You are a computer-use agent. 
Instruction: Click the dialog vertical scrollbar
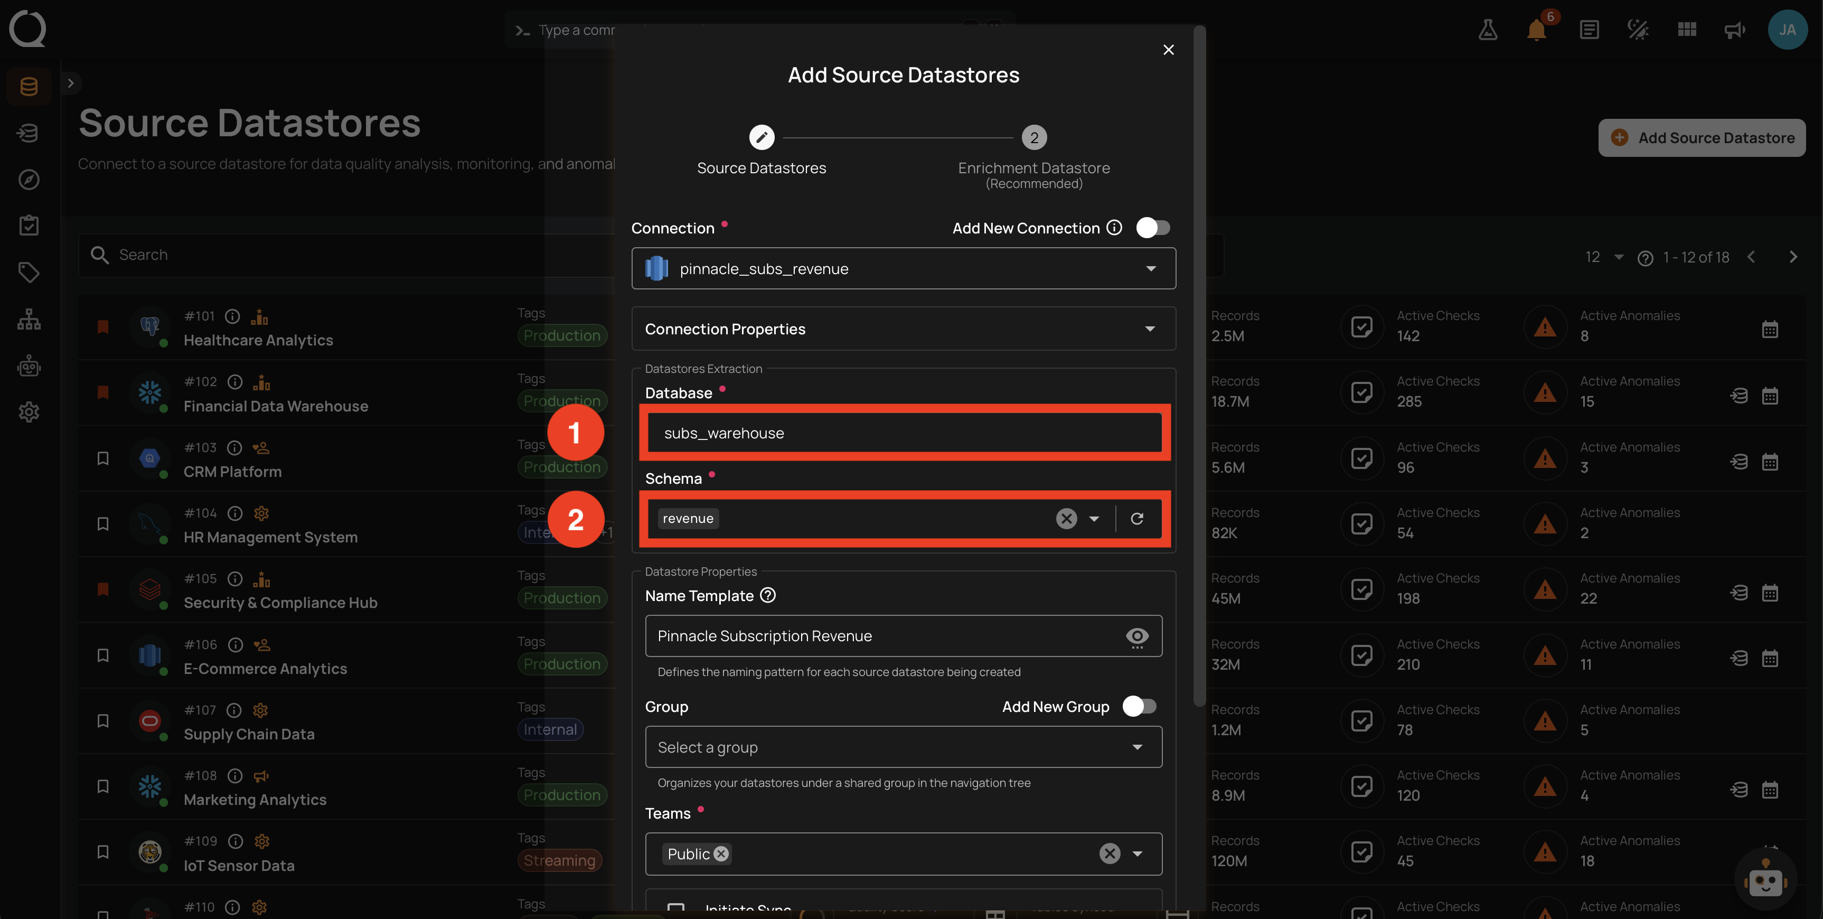point(1199,367)
